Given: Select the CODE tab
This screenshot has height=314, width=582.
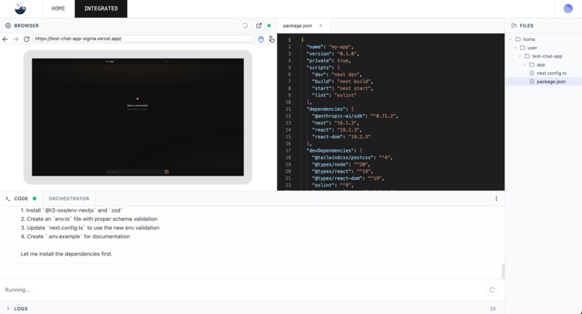Looking at the screenshot, I should click(x=21, y=199).
